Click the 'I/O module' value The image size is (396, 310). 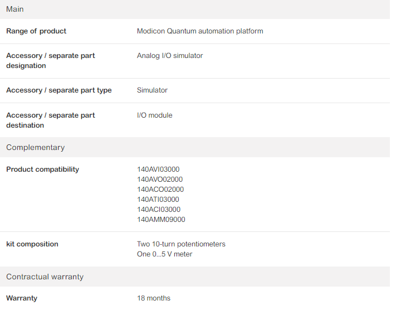[x=155, y=115]
